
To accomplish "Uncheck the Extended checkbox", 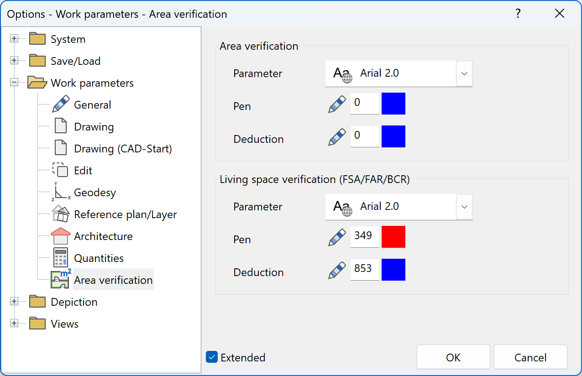I will [x=211, y=357].
